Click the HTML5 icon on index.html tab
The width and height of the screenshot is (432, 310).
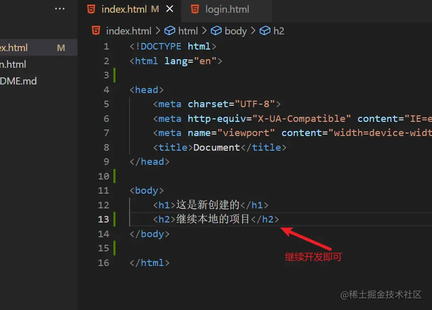pos(91,9)
